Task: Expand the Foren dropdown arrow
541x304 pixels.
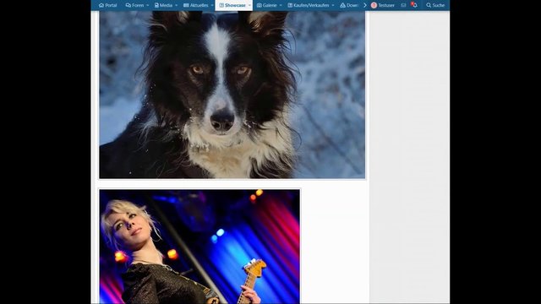Action: point(148,5)
